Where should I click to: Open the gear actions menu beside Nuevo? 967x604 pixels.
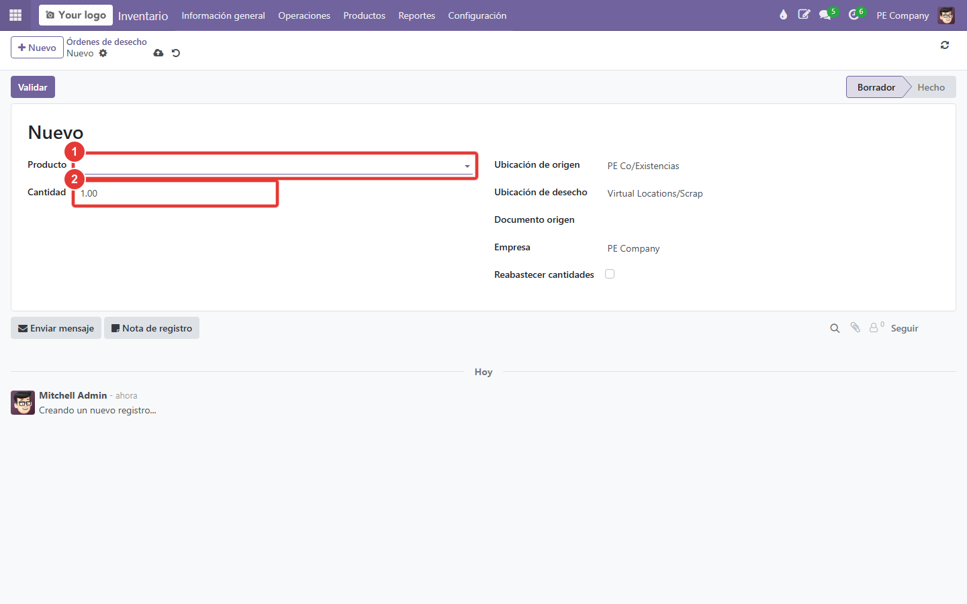pos(103,53)
